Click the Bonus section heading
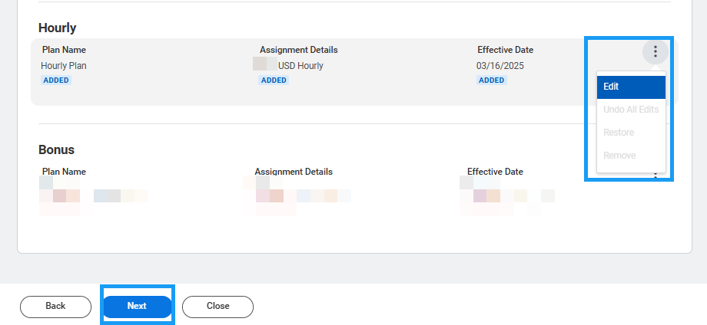 pos(56,149)
